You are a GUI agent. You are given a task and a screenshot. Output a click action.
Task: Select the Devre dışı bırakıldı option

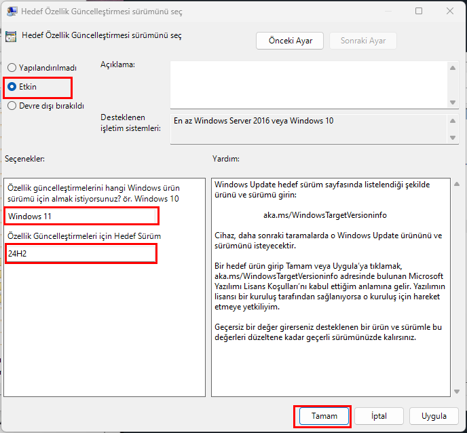[x=45, y=106]
